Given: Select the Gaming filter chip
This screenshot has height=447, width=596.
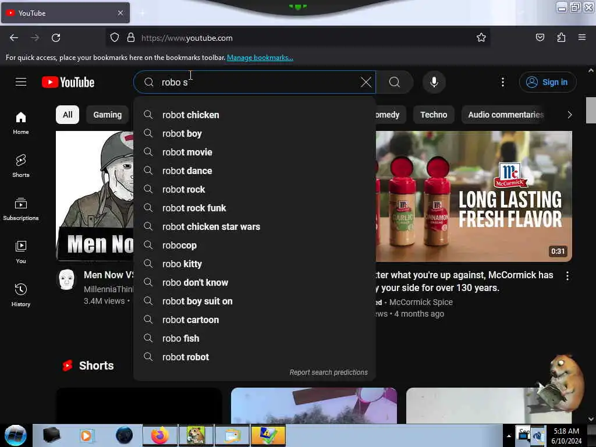Looking at the screenshot, I should point(108,115).
